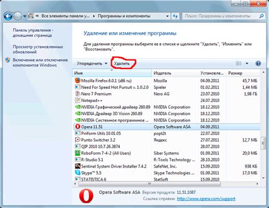Open the address bar history dropdown

(167, 16)
